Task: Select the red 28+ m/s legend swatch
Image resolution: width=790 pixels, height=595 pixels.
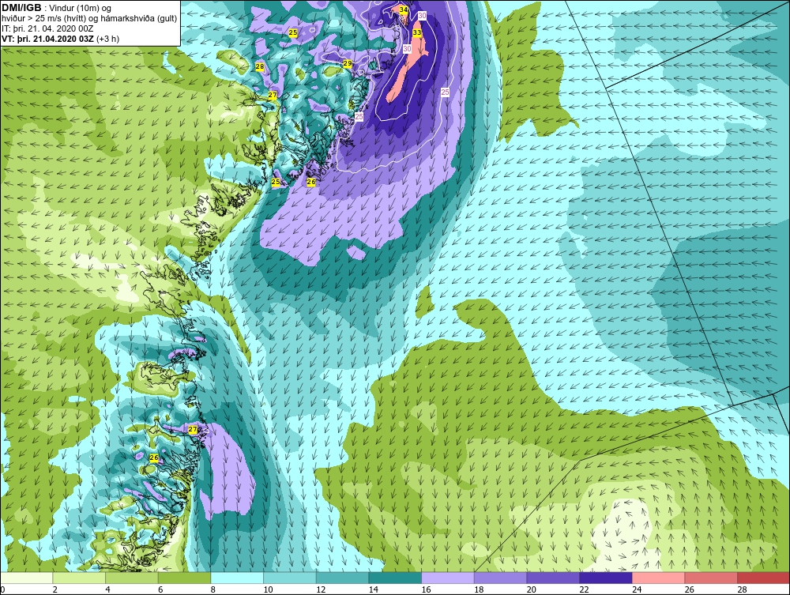Action: coord(763,578)
